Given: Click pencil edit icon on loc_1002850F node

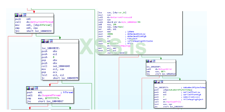Looking at the screenshot, I should [x=151, y=61].
